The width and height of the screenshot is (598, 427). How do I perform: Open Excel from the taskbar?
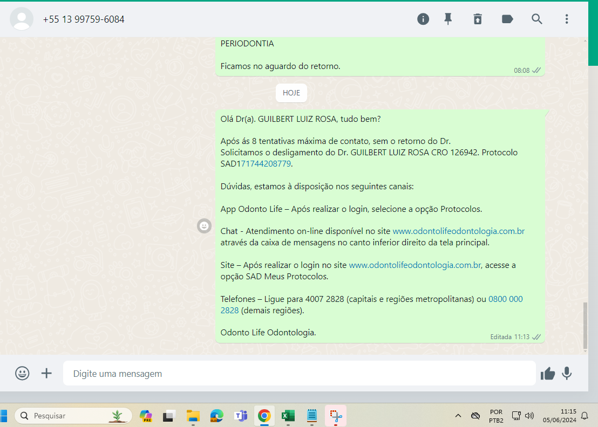point(288,416)
